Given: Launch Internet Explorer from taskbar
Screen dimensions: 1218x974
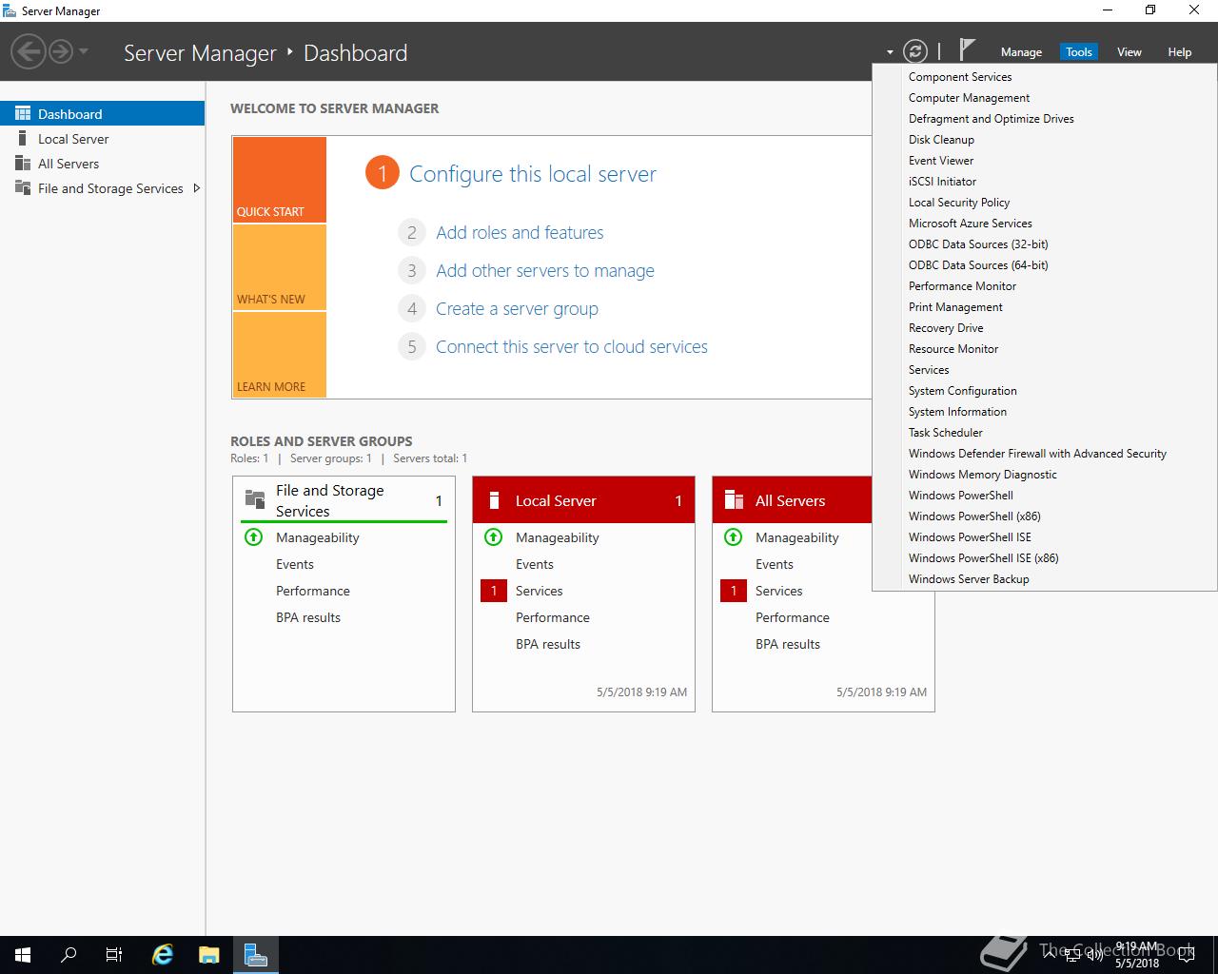Looking at the screenshot, I should tap(163, 955).
